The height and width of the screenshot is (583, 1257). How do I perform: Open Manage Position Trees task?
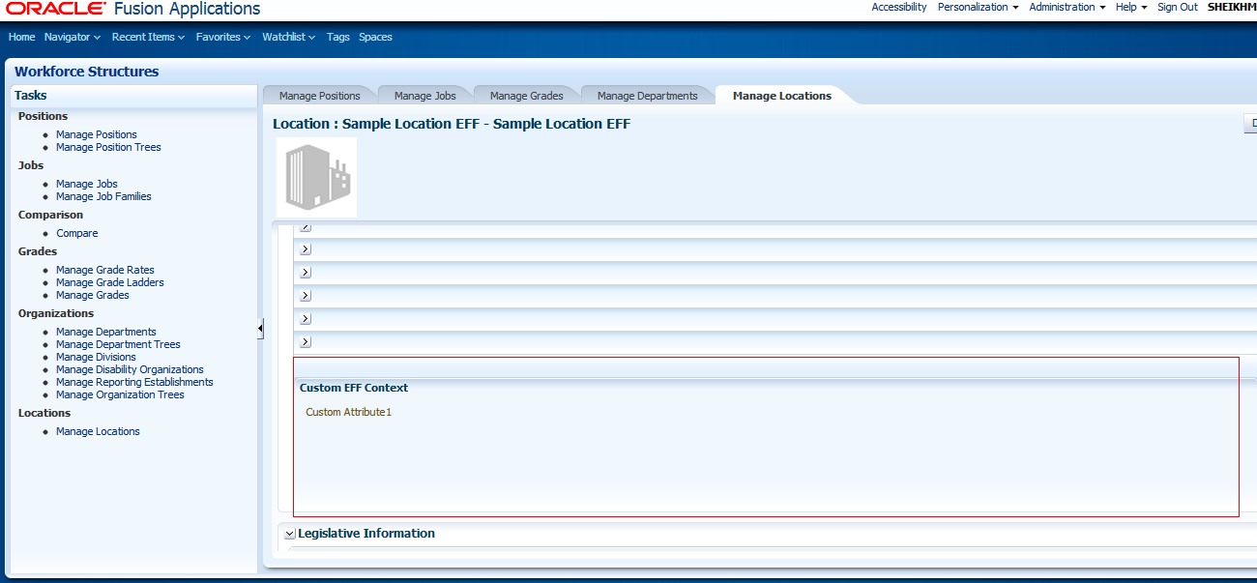[108, 147]
